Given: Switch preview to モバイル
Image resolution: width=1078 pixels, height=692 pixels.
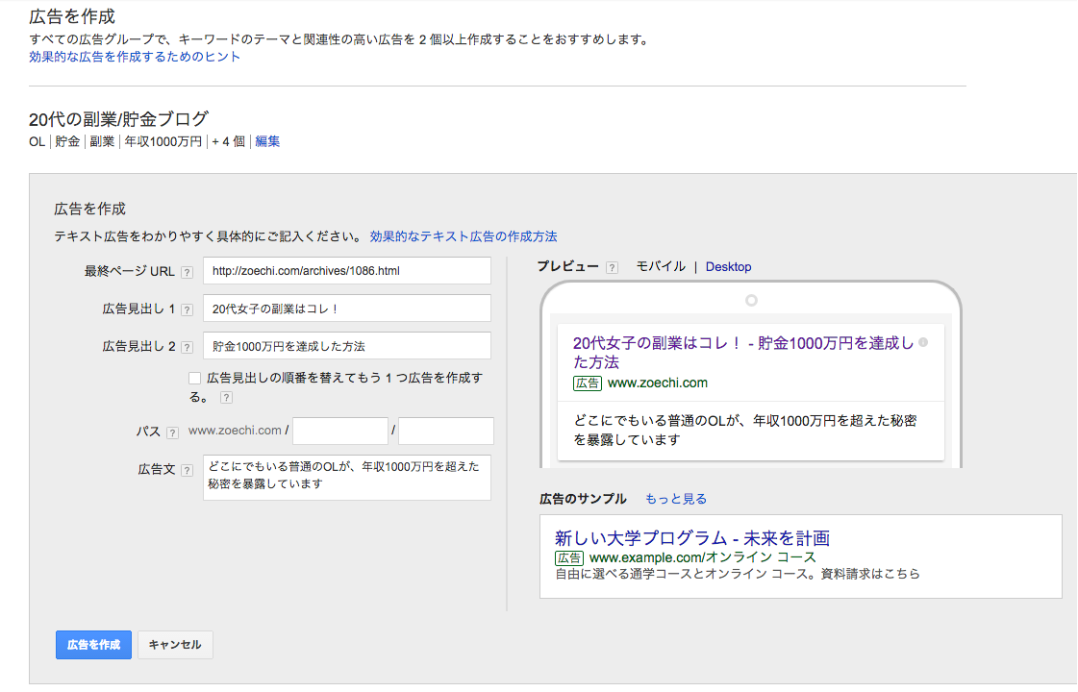Looking at the screenshot, I should (661, 266).
